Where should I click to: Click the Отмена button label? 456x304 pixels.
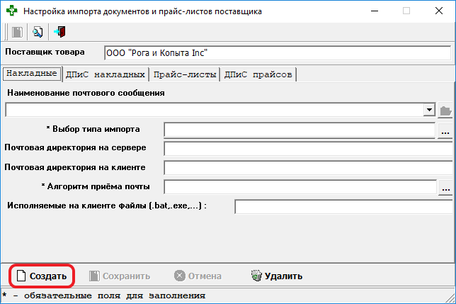pos(205,276)
